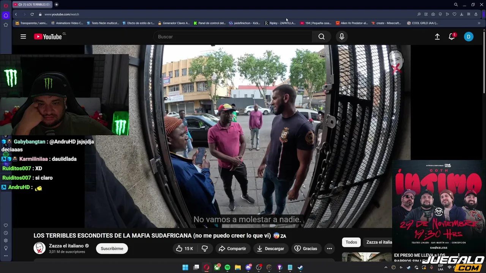
Task: Dislike the video with thumbs-down
Action: [205, 248]
